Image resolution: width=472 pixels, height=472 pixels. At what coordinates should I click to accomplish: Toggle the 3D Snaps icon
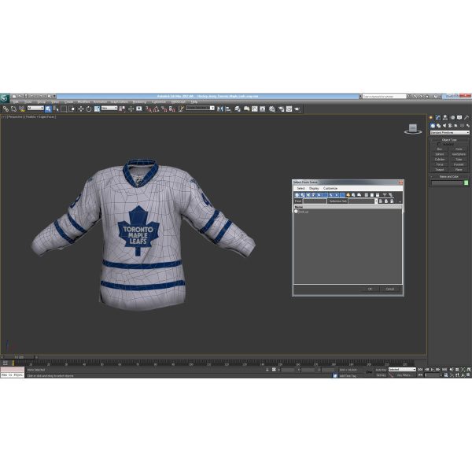(149, 109)
